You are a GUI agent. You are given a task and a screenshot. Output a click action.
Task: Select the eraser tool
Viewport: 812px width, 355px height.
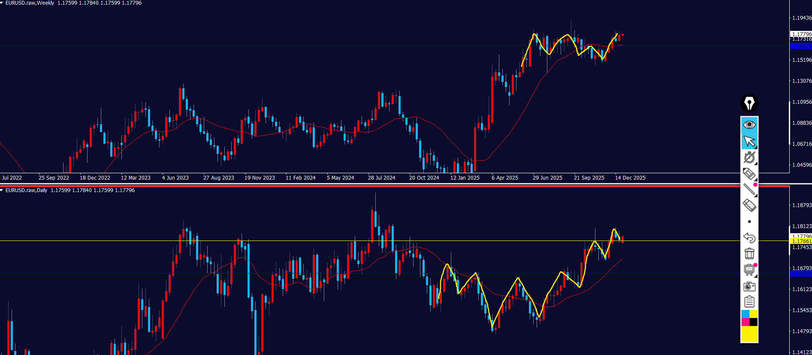tap(749, 205)
